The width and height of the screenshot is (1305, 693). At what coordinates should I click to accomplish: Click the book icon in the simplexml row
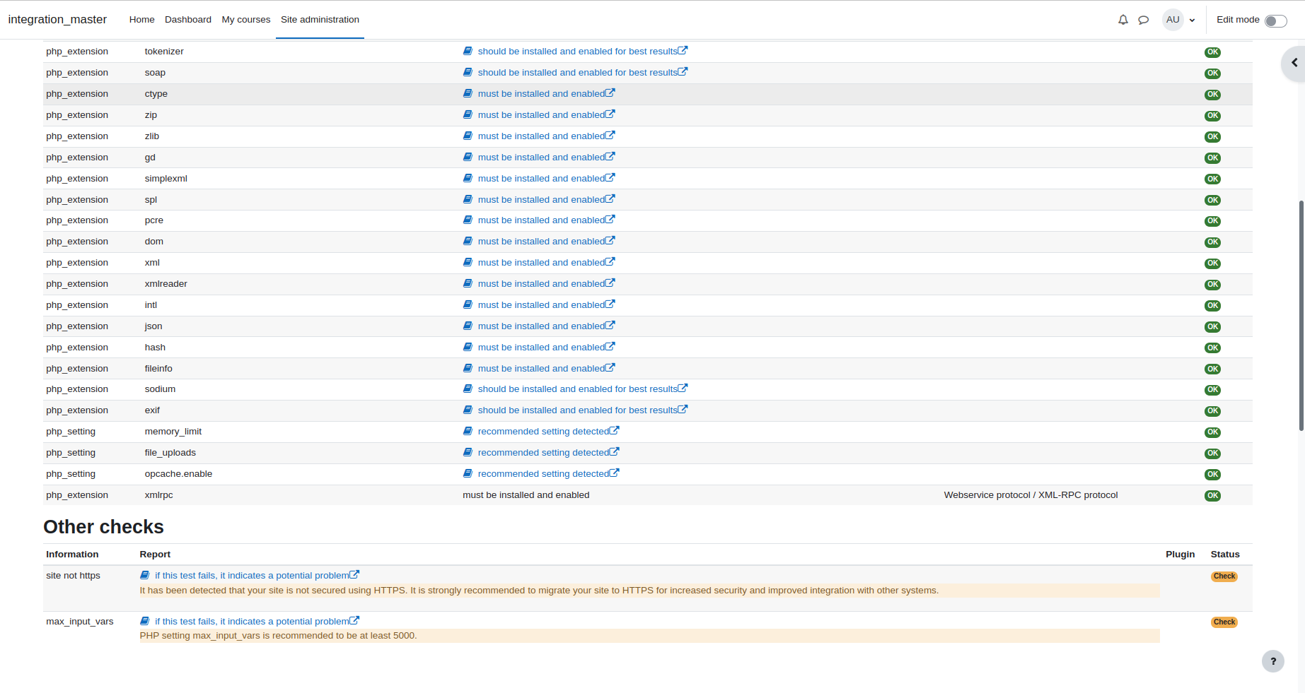tap(468, 178)
